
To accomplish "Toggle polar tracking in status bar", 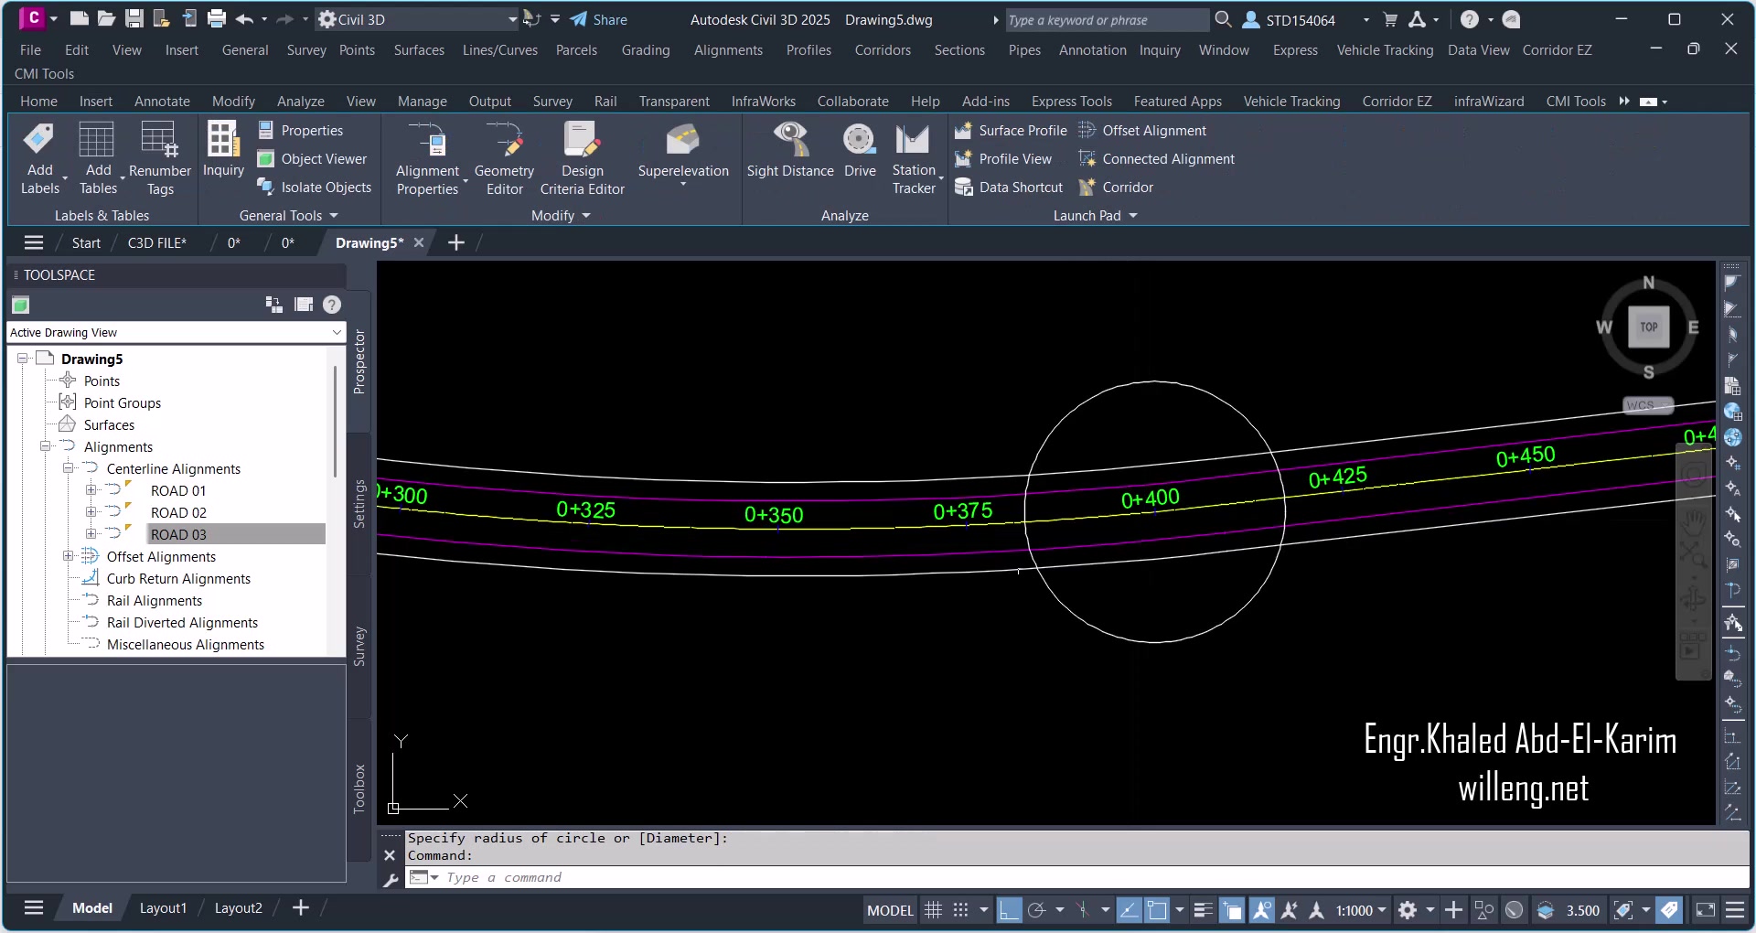I will point(1036,909).
